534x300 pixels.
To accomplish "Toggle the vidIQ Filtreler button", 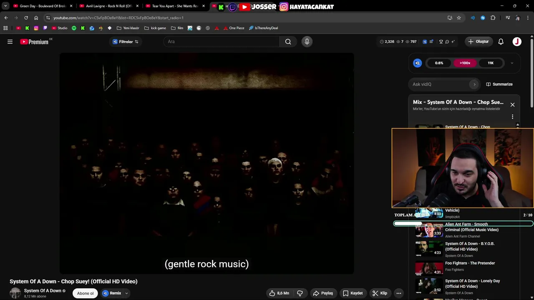I will point(126,42).
